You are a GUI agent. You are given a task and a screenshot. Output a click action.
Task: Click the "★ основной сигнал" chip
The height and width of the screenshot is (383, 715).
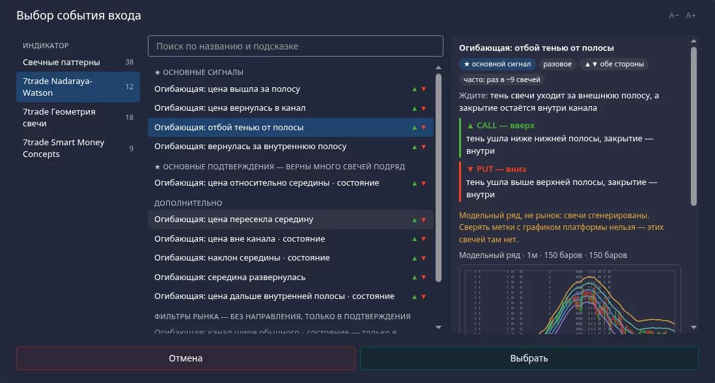point(498,64)
